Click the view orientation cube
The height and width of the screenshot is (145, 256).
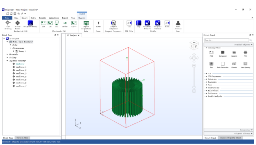(x=194, y=46)
